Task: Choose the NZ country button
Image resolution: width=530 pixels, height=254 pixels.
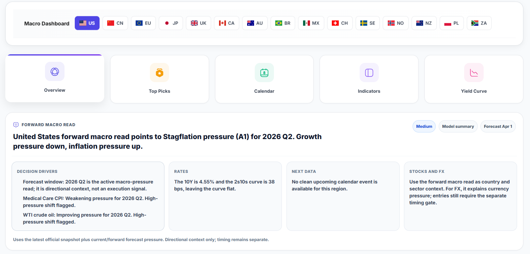Action: tap(424, 23)
